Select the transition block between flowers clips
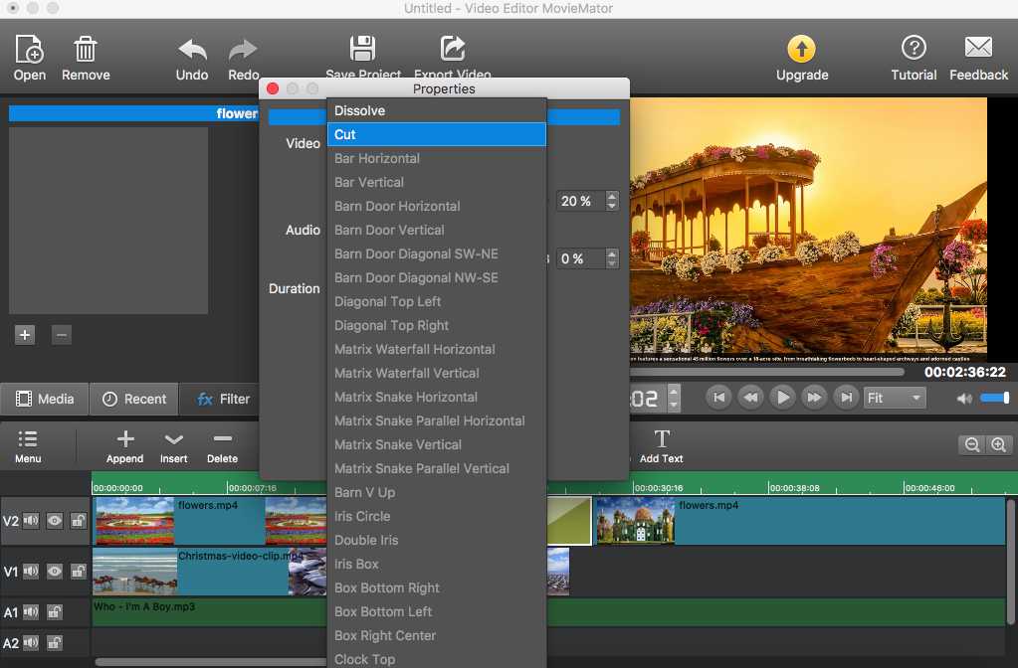 click(x=569, y=521)
